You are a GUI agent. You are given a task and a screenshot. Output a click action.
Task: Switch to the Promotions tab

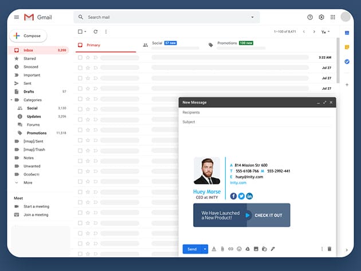tap(226, 44)
